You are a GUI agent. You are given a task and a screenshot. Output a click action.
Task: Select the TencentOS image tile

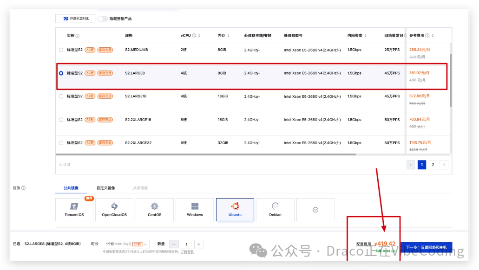(x=74, y=209)
